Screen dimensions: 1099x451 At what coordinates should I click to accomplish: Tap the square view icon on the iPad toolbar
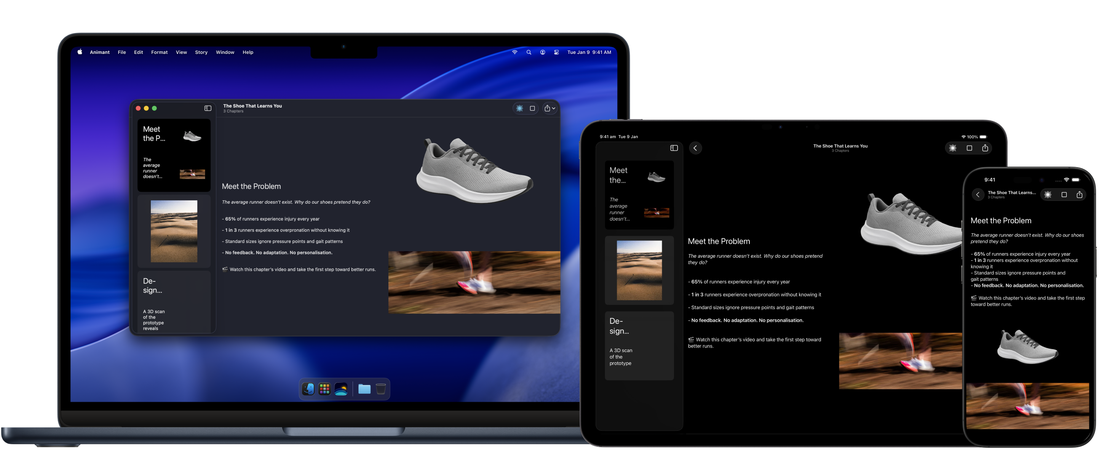(x=969, y=148)
